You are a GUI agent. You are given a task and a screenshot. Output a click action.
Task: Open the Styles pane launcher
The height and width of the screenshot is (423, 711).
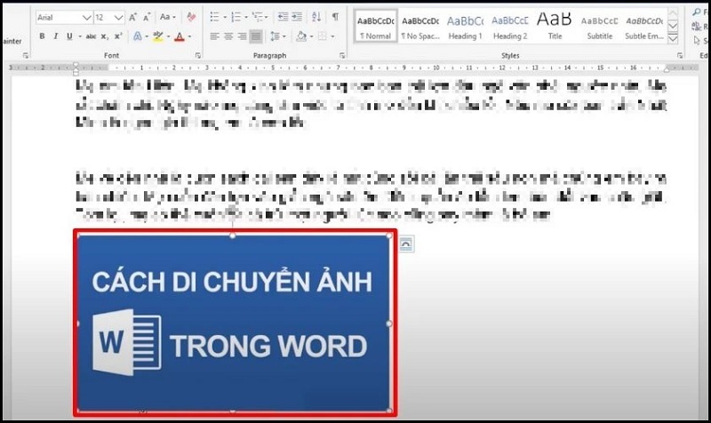(x=680, y=55)
